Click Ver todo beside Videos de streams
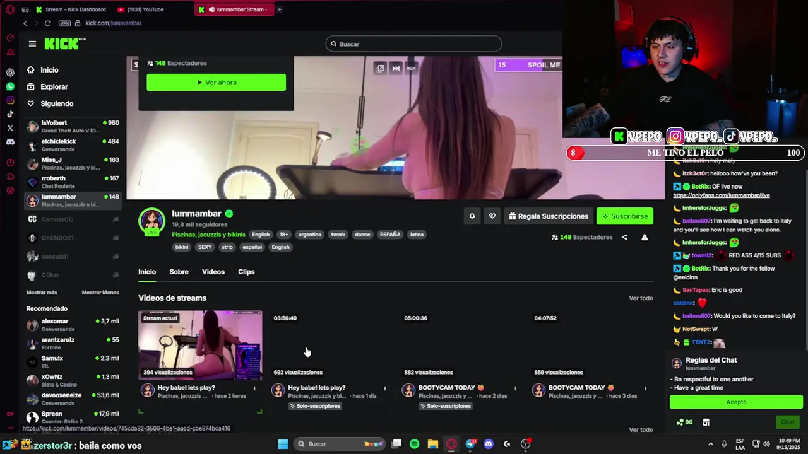The width and height of the screenshot is (808, 454). pyautogui.click(x=641, y=298)
